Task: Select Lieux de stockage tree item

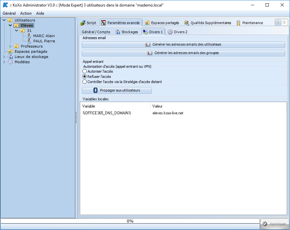Action: pos(31,57)
